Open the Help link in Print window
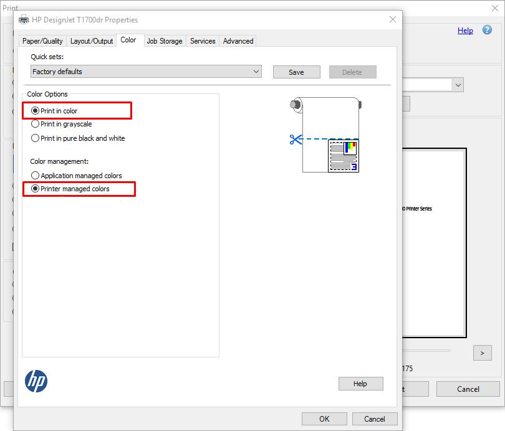This screenshot has height=431, width=505. click(465, 31)
